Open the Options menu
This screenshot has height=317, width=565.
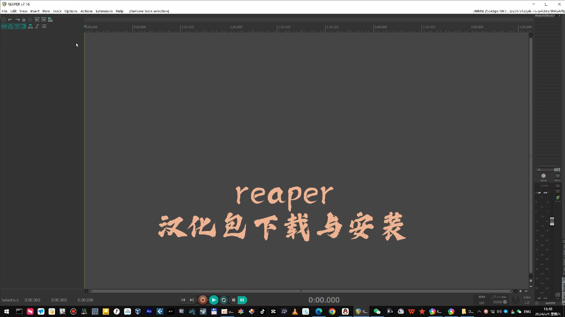(x=71, y=11)
